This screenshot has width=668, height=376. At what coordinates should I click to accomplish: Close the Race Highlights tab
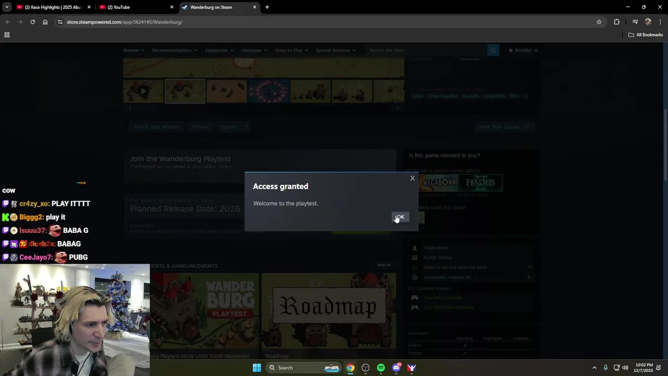pyautogui.click(x=89, y=7)
